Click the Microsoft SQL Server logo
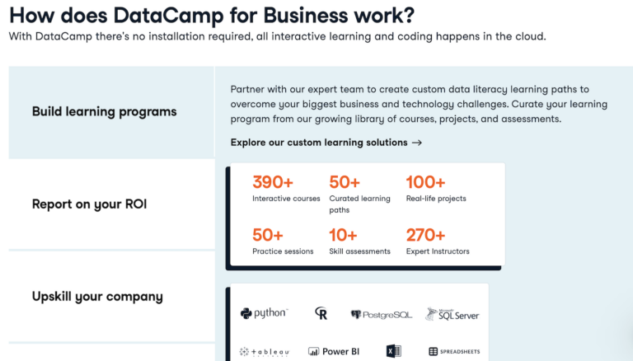Image resolution: width=633 pixels, height=361 pixels. coord(452,314)
